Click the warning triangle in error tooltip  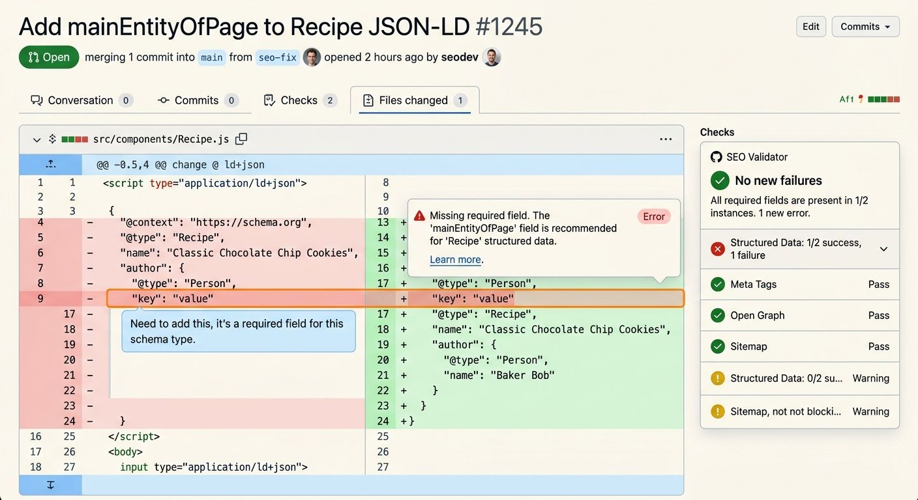419,216
